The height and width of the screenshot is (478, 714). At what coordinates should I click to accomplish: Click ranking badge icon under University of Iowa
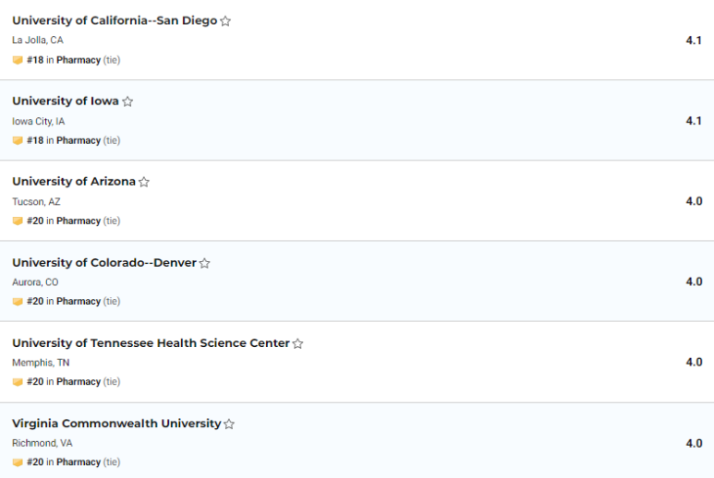point(18,140)
